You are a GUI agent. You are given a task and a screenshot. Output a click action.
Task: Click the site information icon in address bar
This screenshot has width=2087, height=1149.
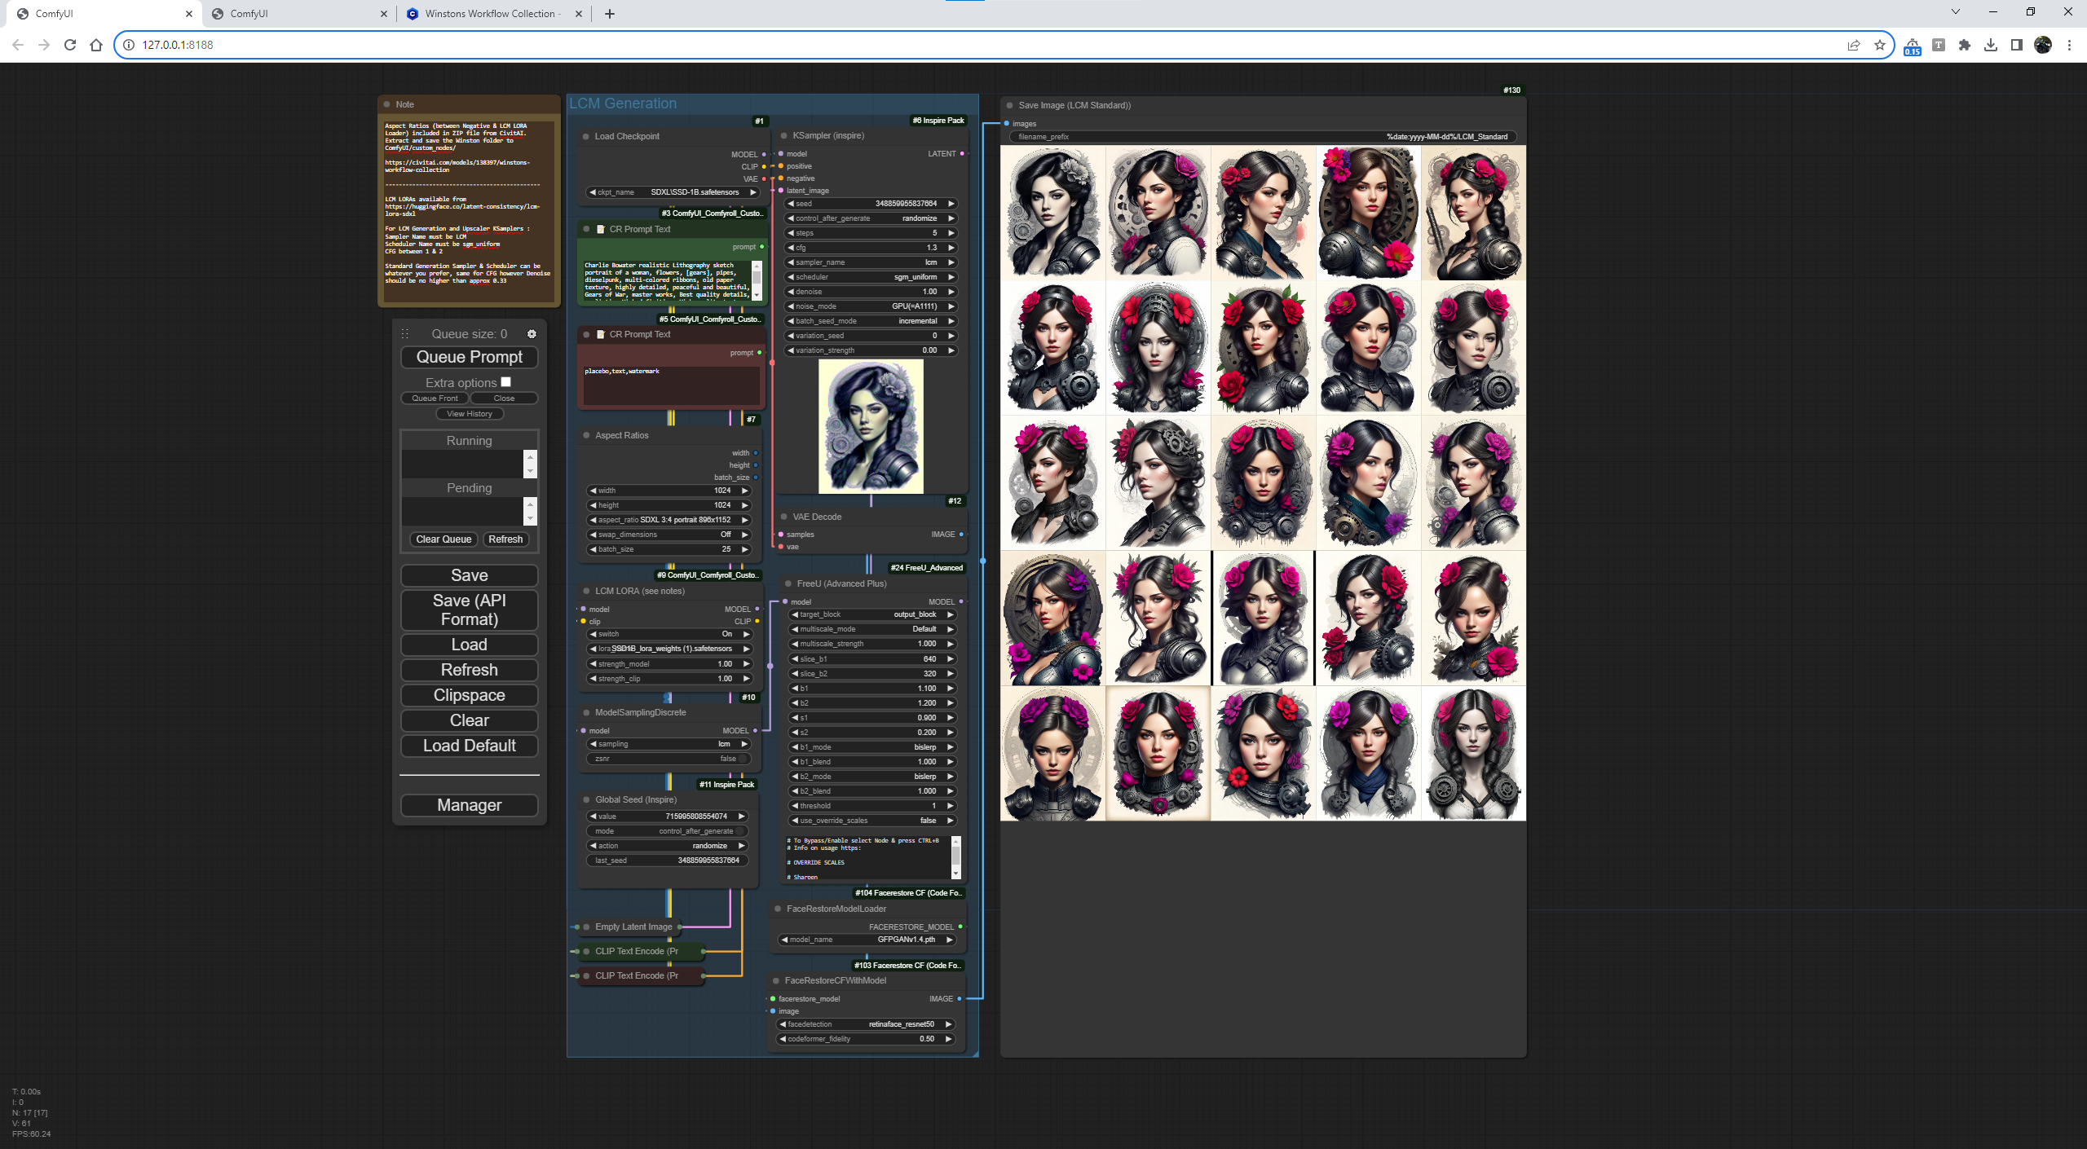(x=129, y=45)
